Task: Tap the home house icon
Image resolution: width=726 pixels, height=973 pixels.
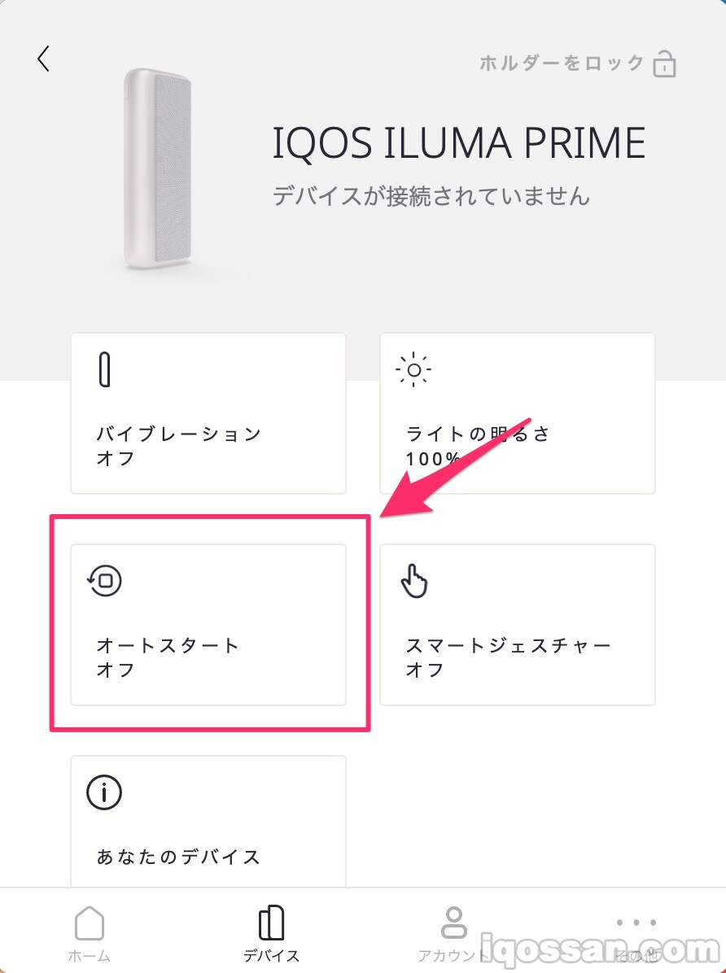Action: point(90,923)
